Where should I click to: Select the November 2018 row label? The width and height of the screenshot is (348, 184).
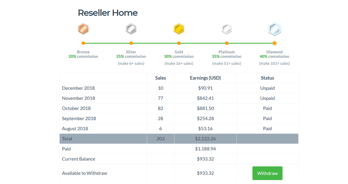[x=79, y=98]
